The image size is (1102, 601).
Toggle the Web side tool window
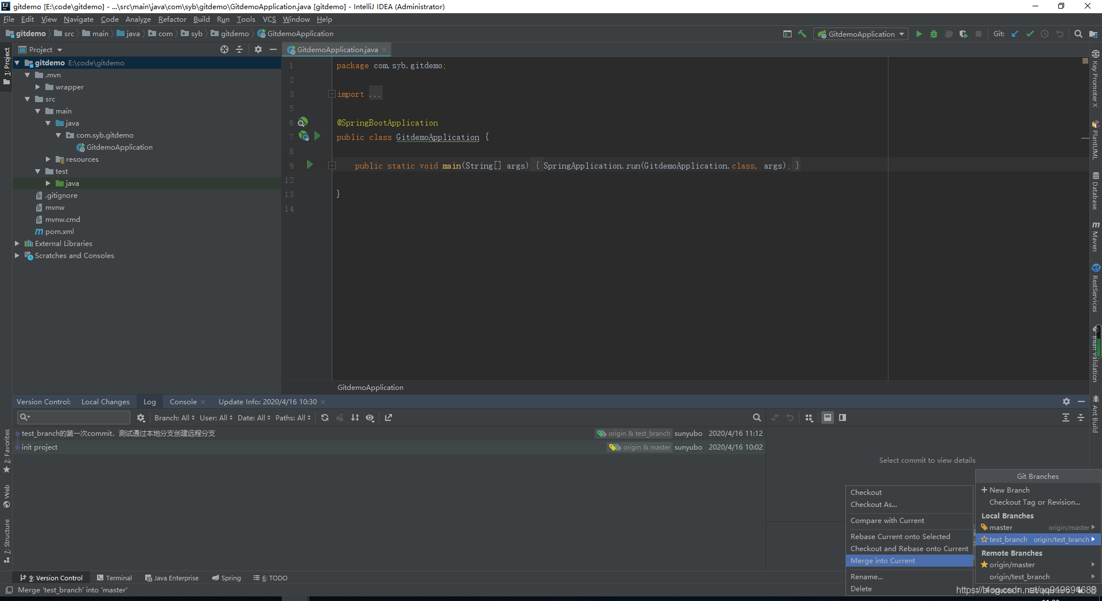(6, 496)
